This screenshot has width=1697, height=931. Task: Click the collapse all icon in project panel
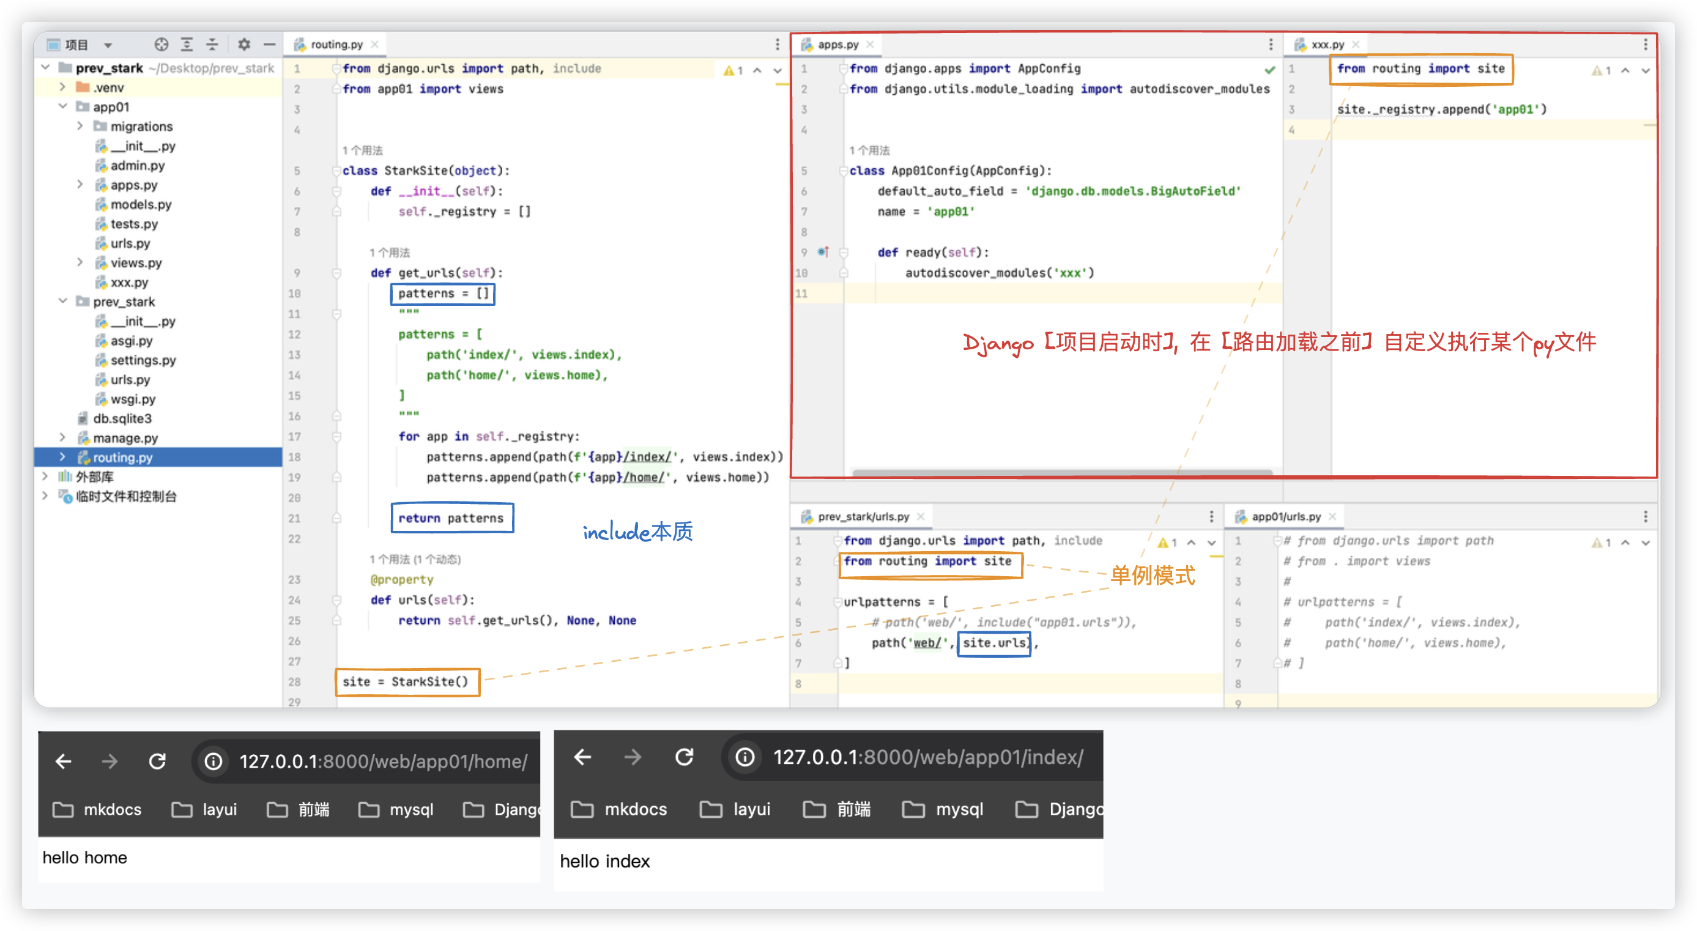coord(212,44)
